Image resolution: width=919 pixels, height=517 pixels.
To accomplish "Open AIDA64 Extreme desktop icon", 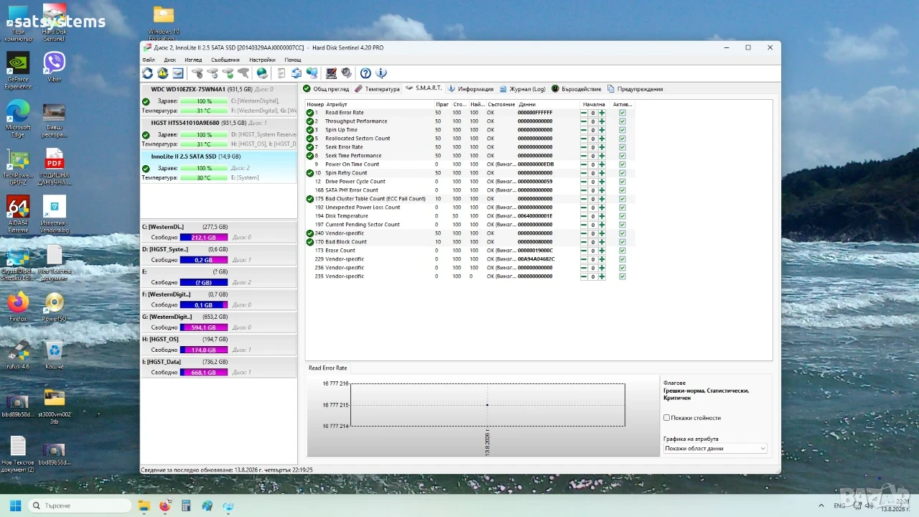I will 18,215.
